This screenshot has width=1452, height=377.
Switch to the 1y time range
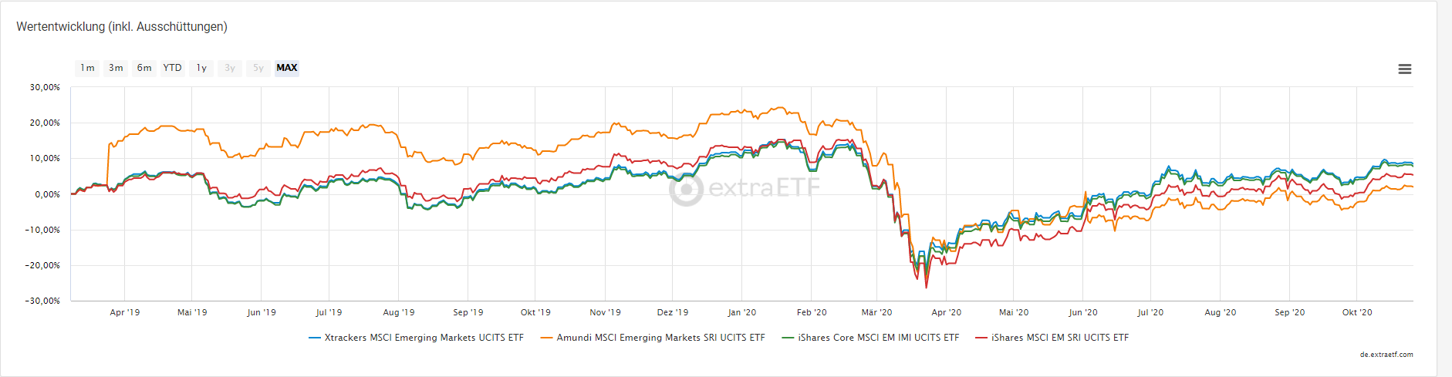(201, 68)
